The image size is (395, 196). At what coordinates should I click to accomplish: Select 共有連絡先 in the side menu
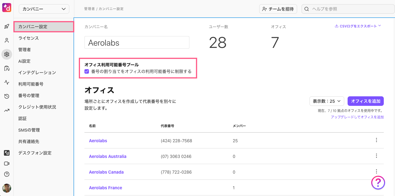tap(29, 141)
